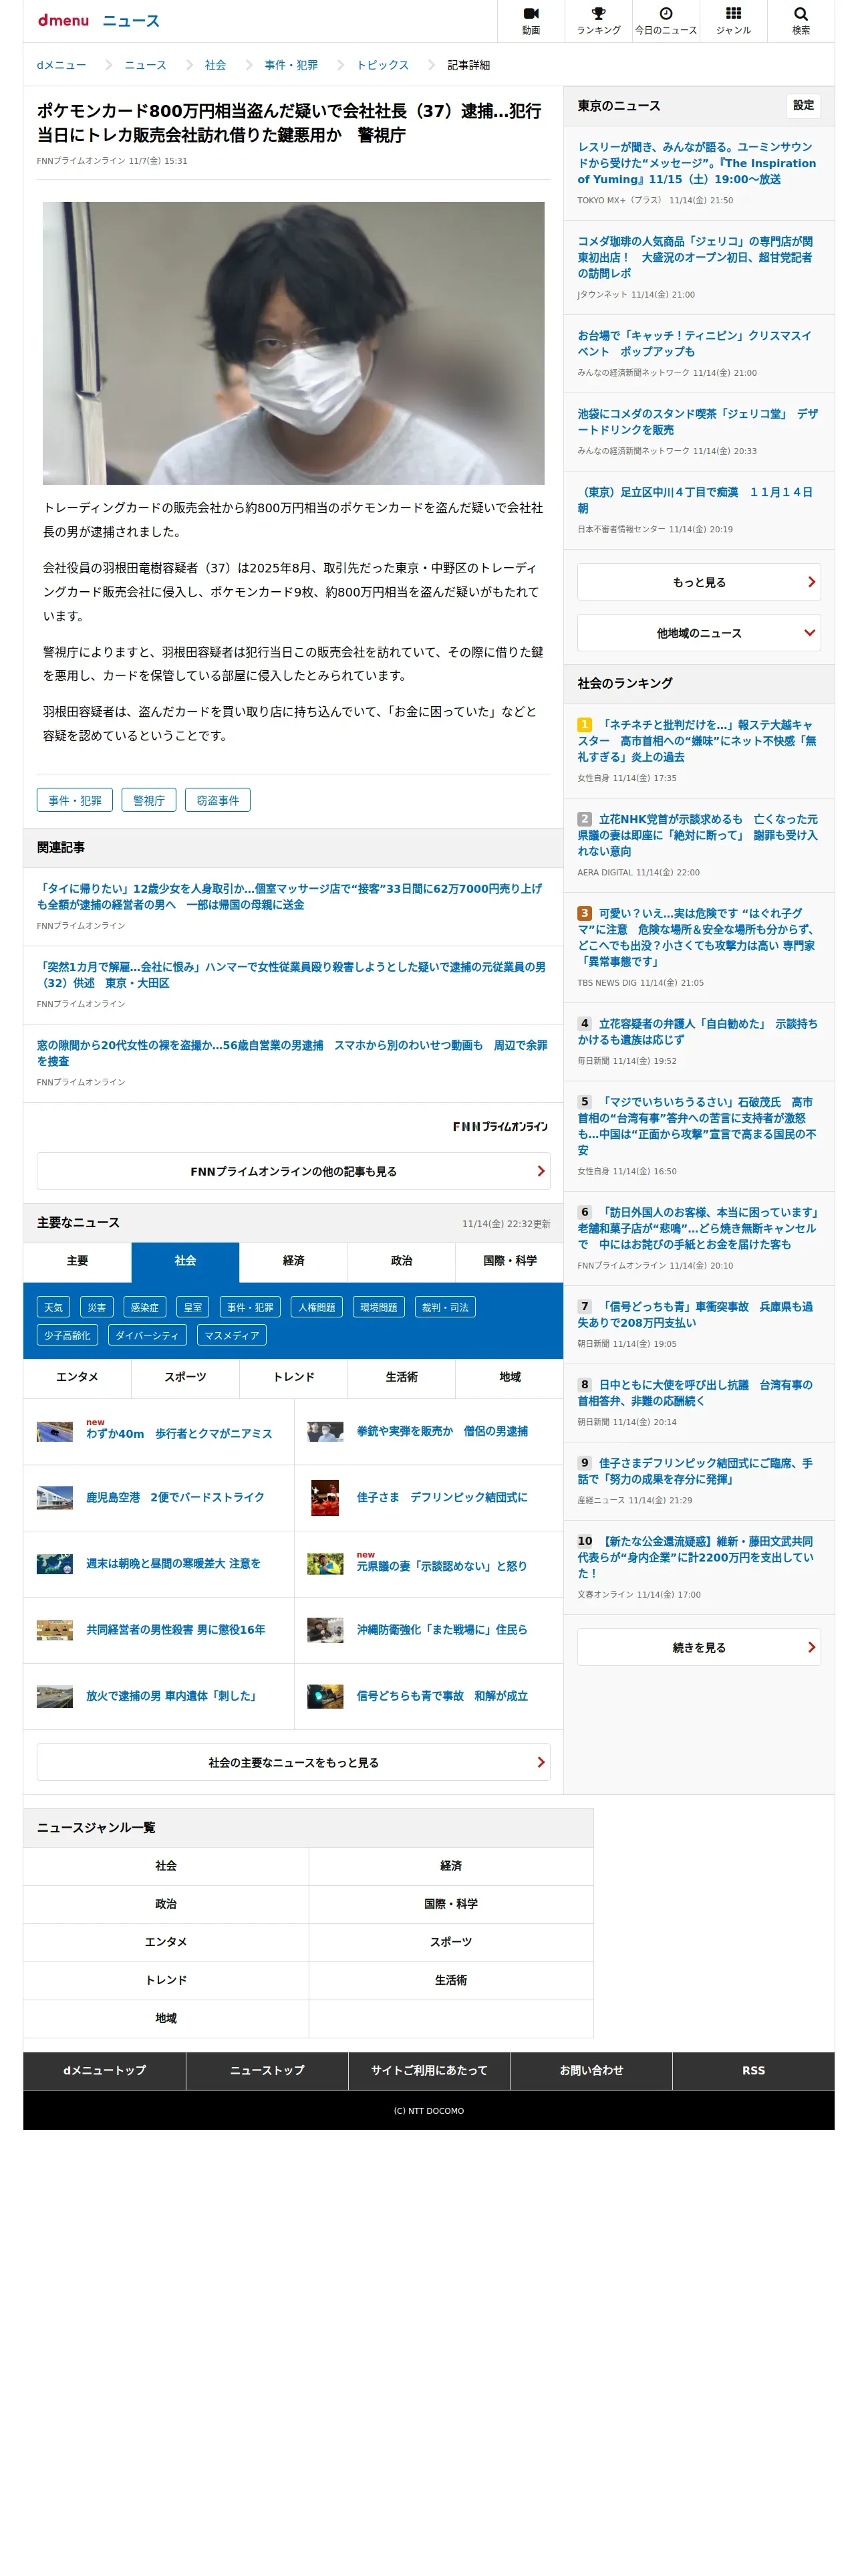The image size is (858, 2576).
Task: Select the 窃盗事件 tag
Action: point(218,800)
